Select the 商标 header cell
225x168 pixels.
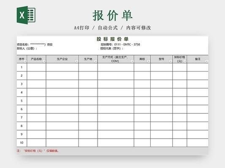(x=142, y=59)
